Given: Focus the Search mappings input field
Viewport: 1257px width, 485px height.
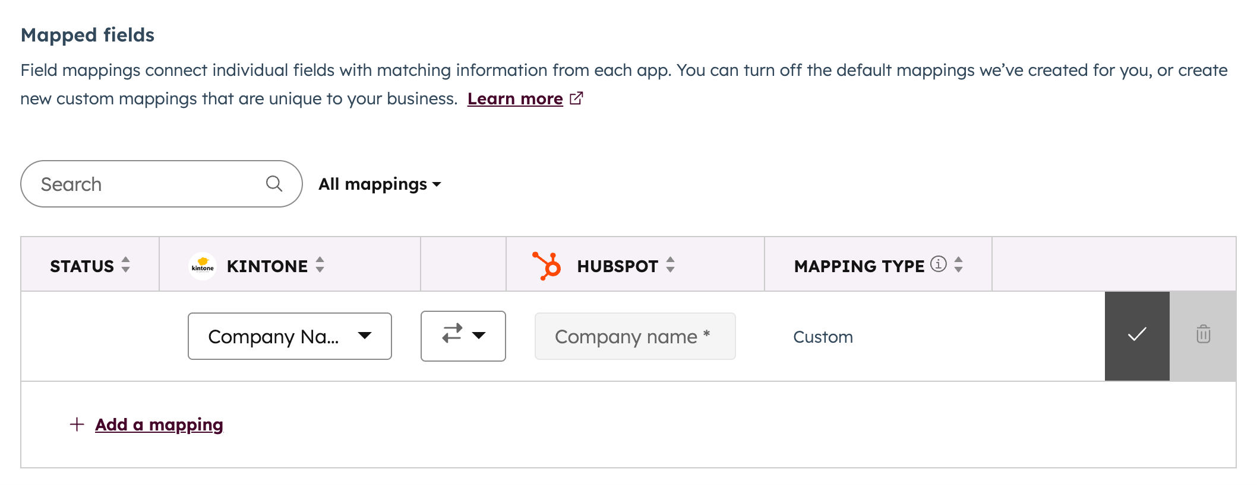Looking at the screenshot, I should (162, 184).
